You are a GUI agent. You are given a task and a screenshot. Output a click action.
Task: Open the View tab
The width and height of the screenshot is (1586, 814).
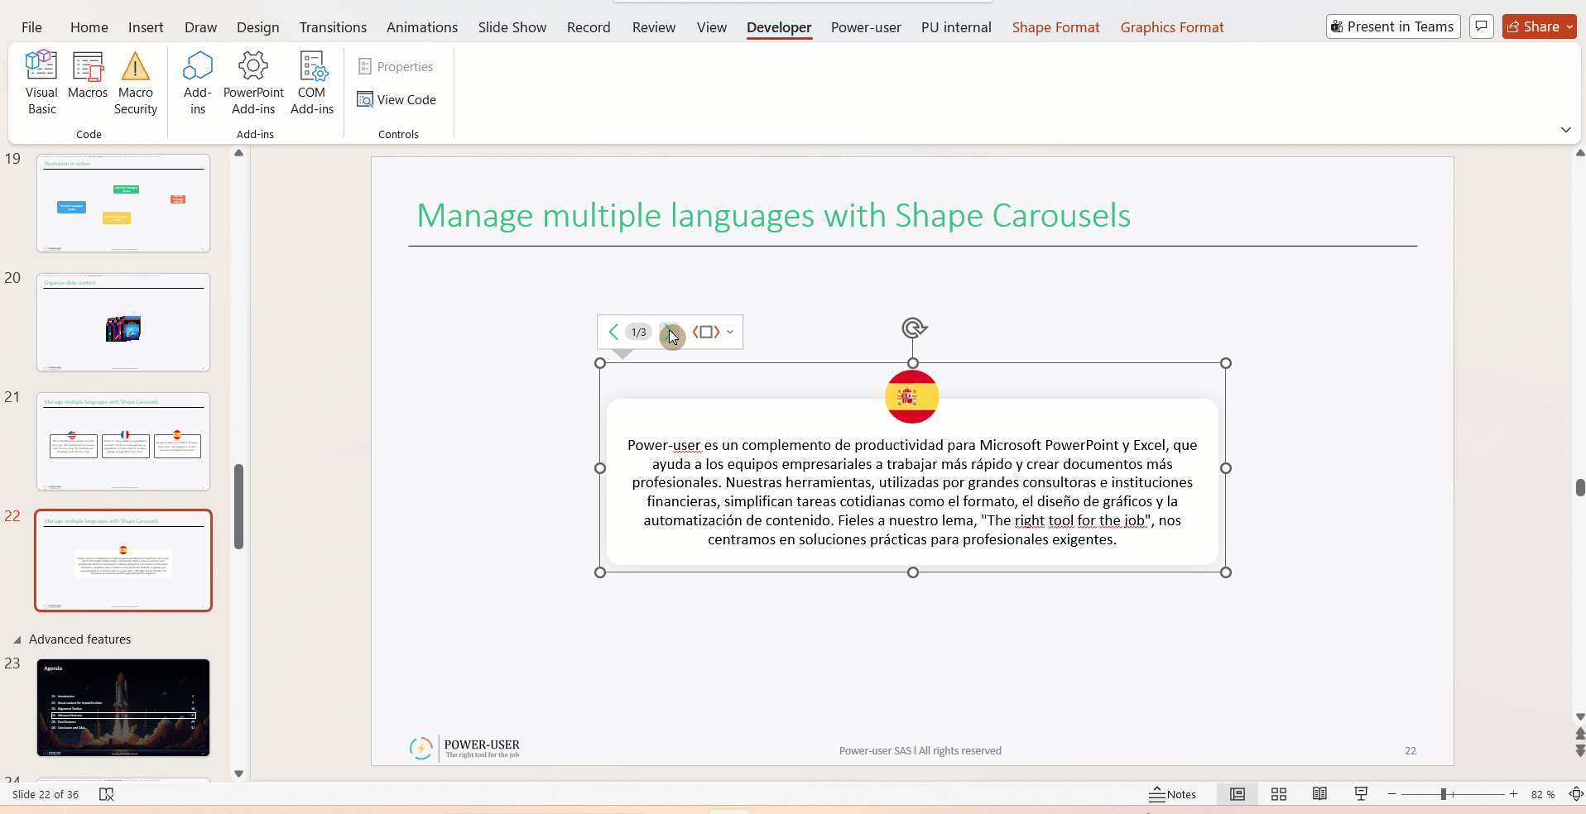[x=712, y=27]
